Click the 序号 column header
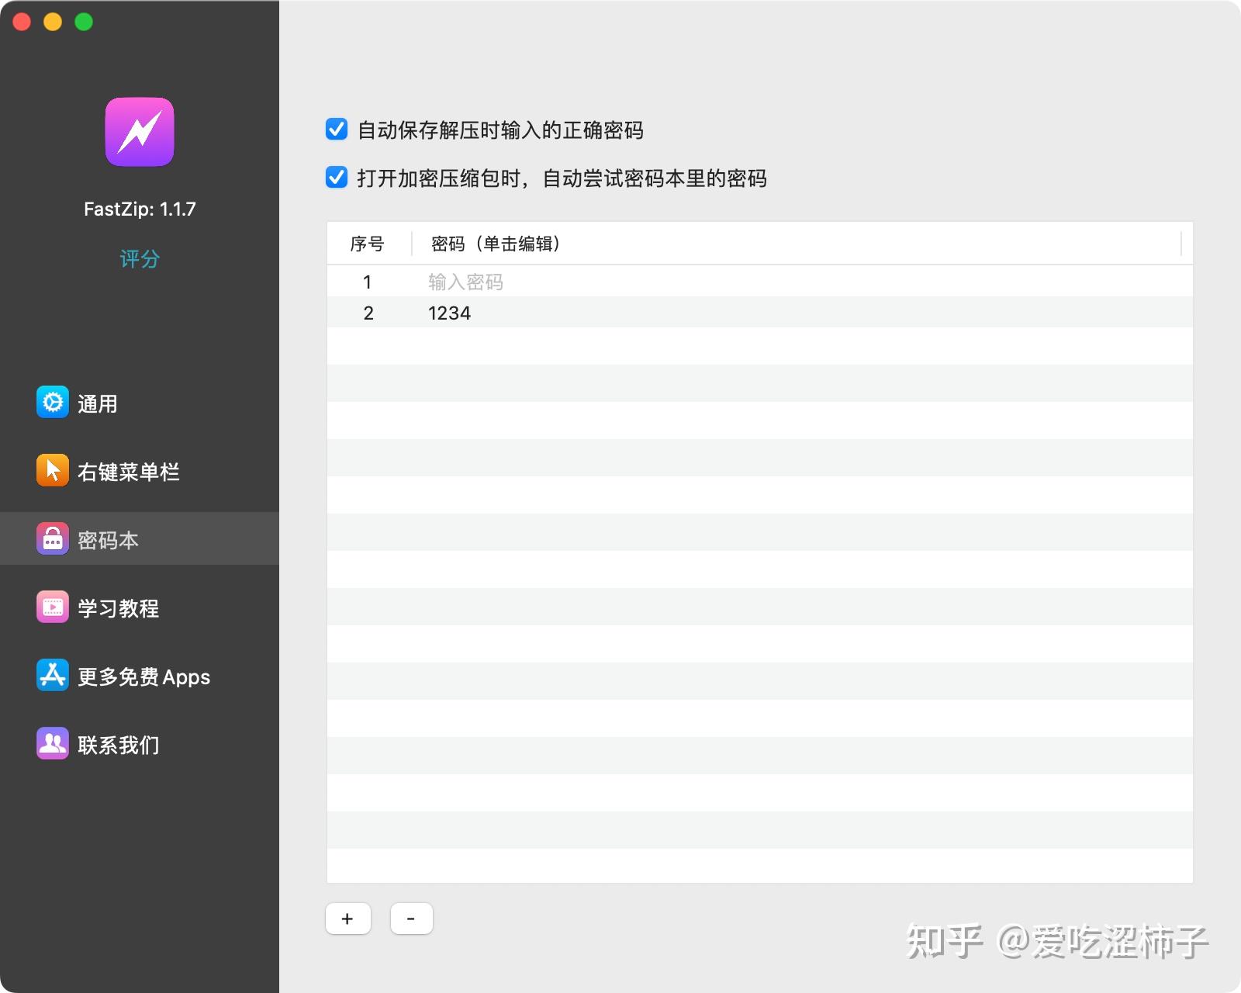Viewport: 1241px width, 993px height. tap(368, 244)
